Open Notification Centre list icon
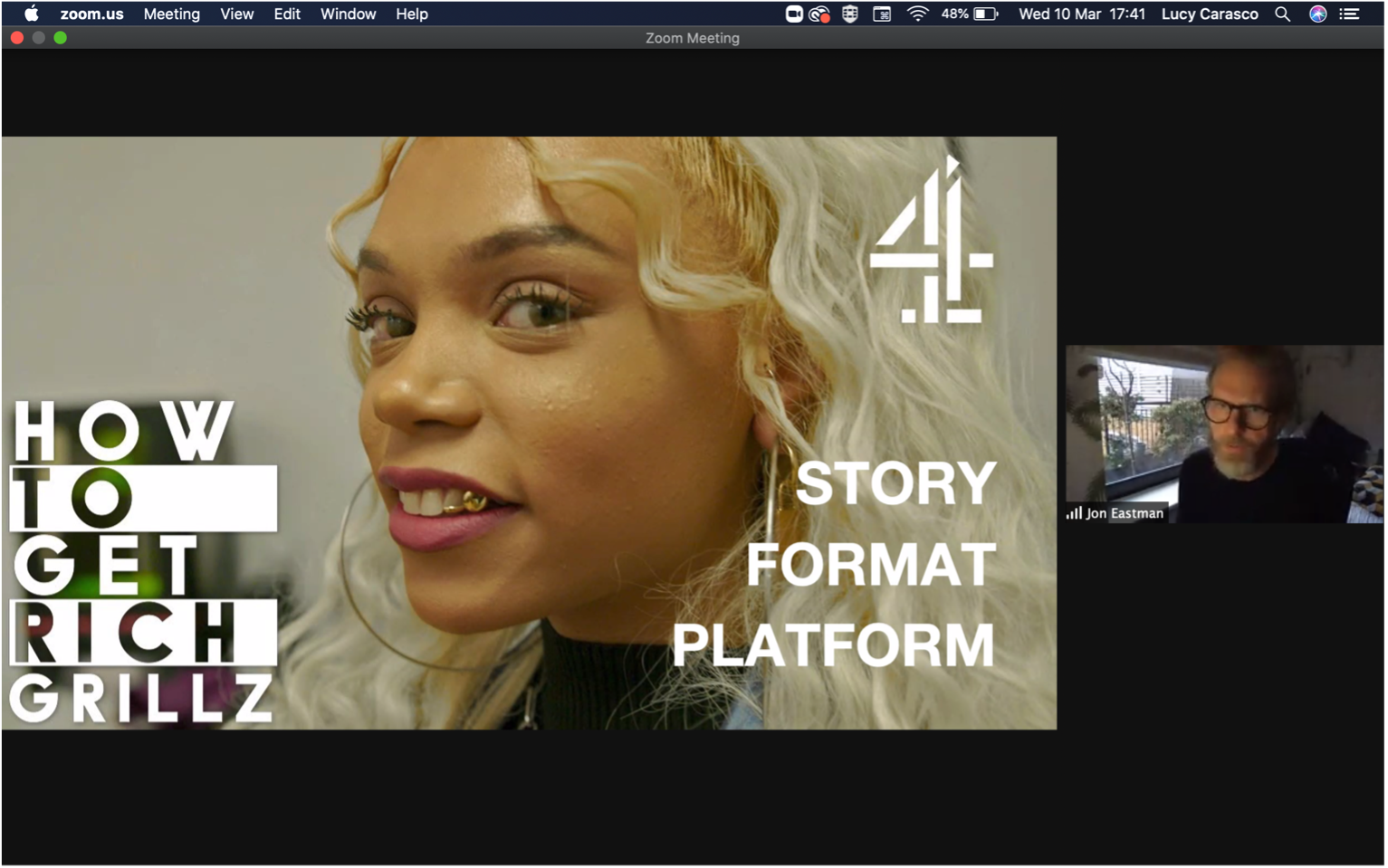1388x868 pixels. pyautogui.click(x=1349, y=14)
